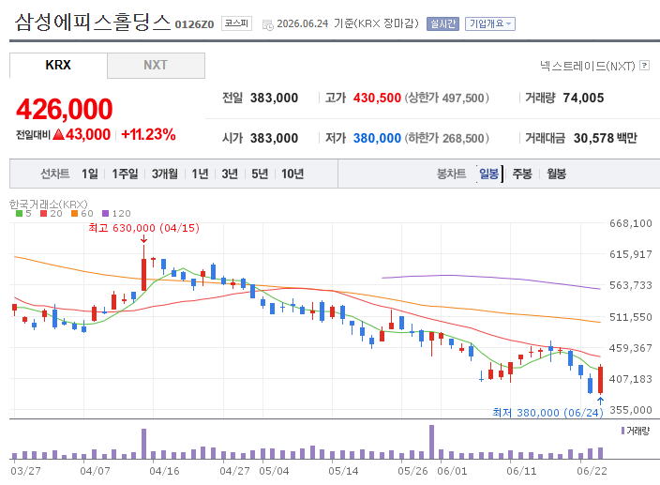The height and width of the screenshot is (485, 660).
Task: Click the 668,100 price axis label
Action: 631,223
